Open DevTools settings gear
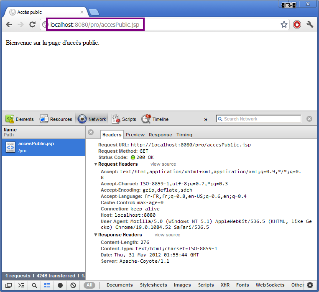 310,285
